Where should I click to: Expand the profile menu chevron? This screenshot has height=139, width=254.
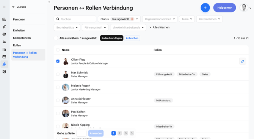250,8
